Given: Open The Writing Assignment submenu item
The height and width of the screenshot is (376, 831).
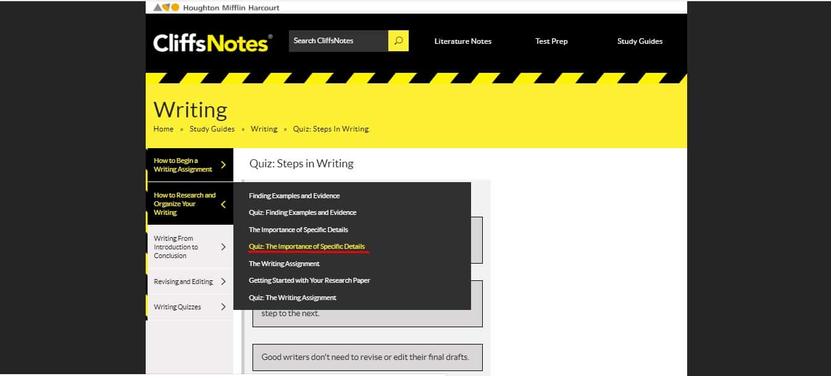Looking at the screenshot, I should point(284,264).
